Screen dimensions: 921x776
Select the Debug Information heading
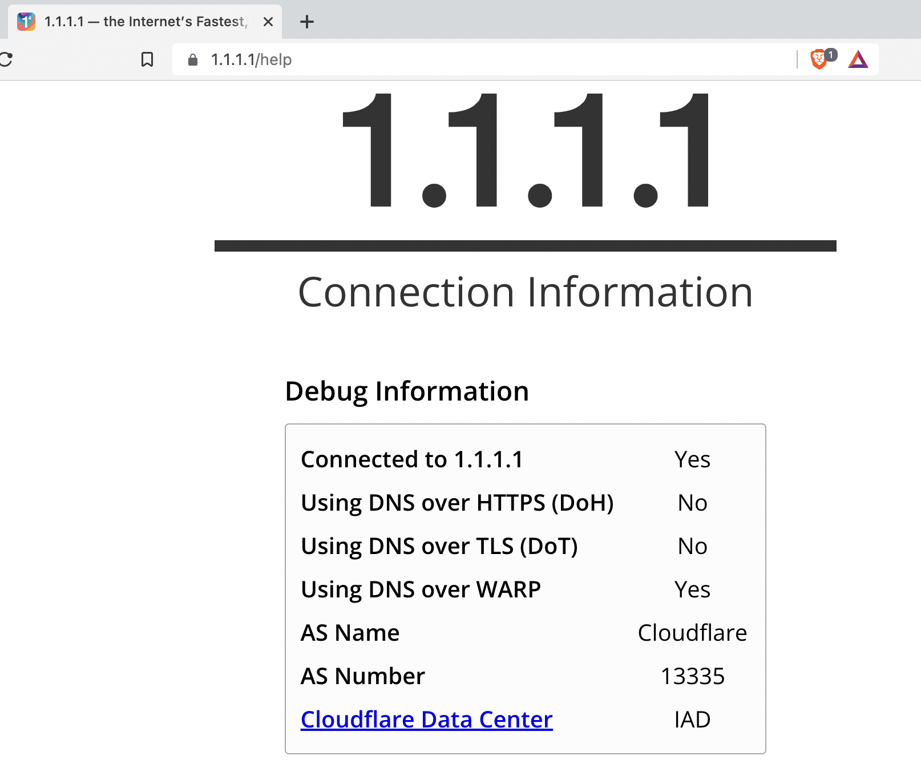tap(407, 391)
